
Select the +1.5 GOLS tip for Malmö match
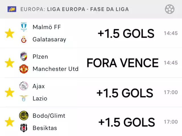pos(126,34)
